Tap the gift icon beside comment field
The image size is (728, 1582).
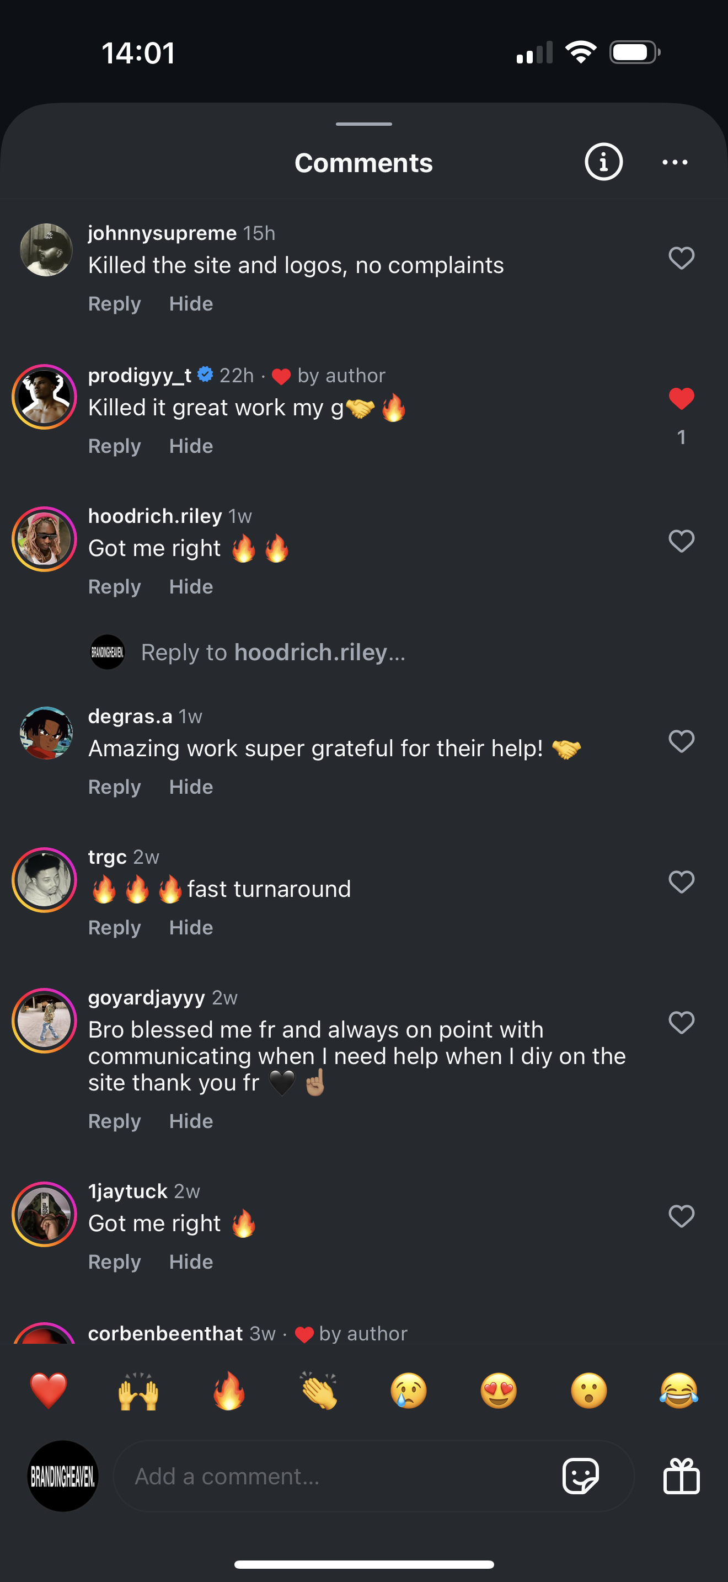point(681,1476)
